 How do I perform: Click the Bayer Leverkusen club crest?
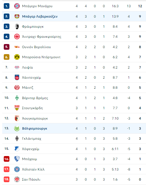click(17, 16)
